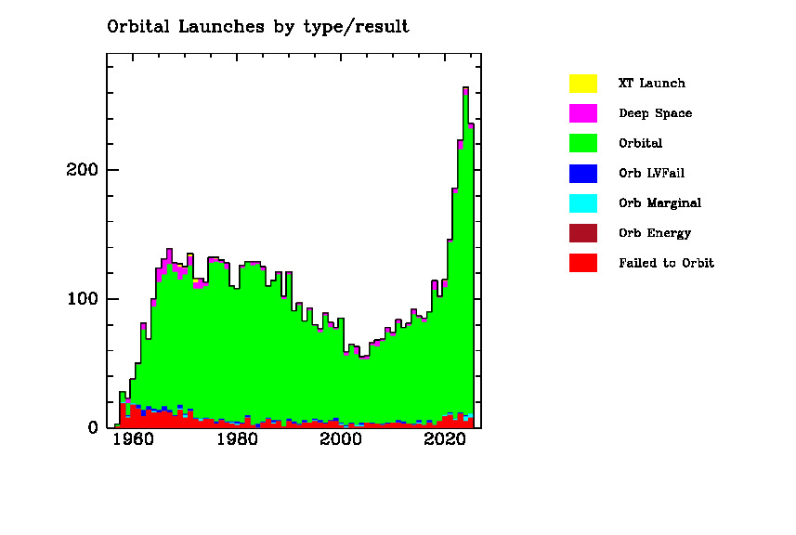Click the 'Orb Marginal' legend label
796x535 pixels.
[659, 203]
